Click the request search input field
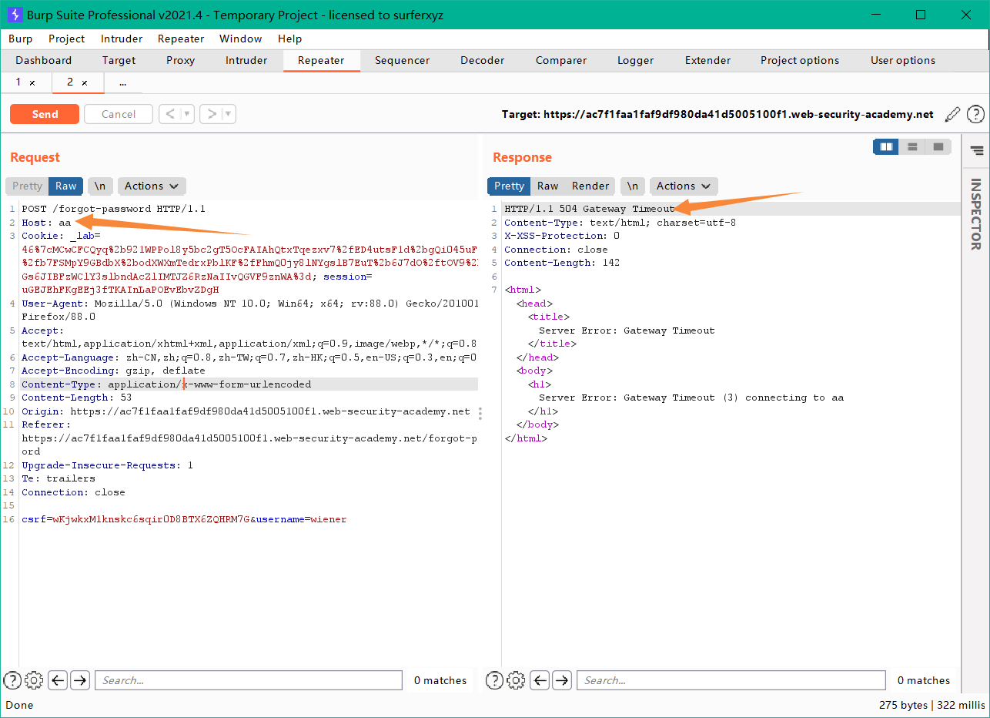The height and width of the screenshot is (718, 990). (x=248, y=680)
